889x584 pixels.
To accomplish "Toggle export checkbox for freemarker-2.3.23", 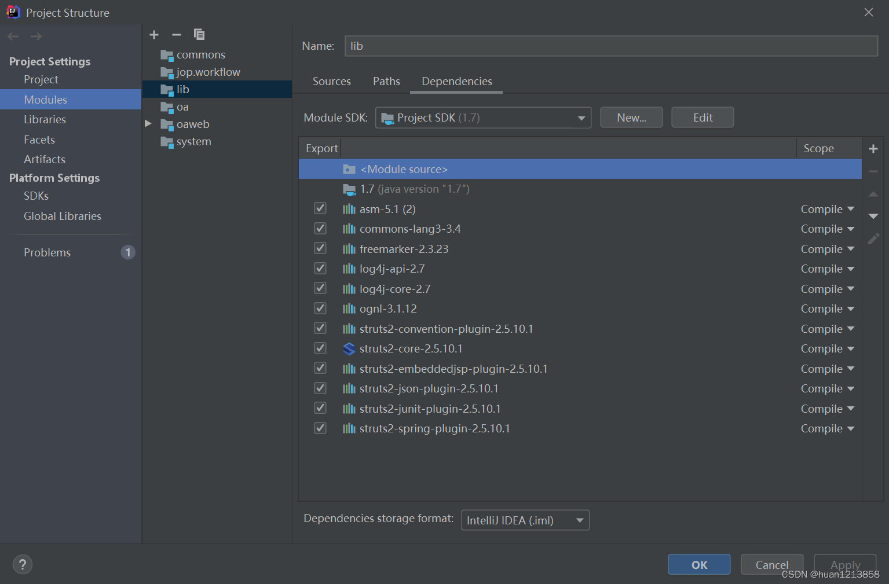I will pyautogui.click(x=320, y=248).
